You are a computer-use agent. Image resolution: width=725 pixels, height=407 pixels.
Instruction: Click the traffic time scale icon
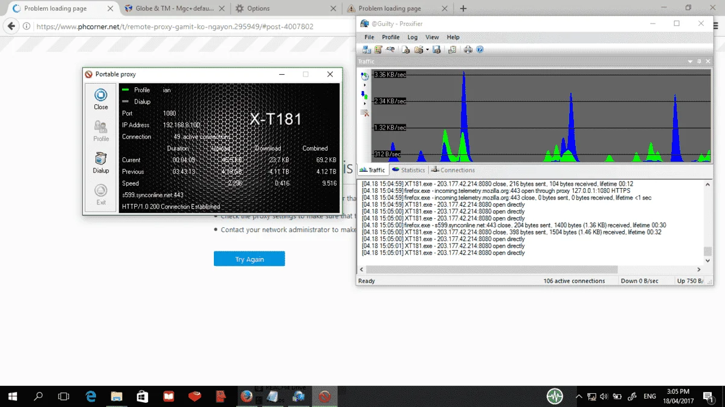[x=365, y=76]
